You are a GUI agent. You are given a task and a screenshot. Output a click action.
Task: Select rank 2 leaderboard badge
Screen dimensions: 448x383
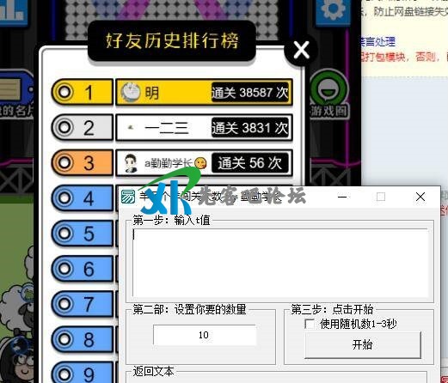[x=82, y=127]
